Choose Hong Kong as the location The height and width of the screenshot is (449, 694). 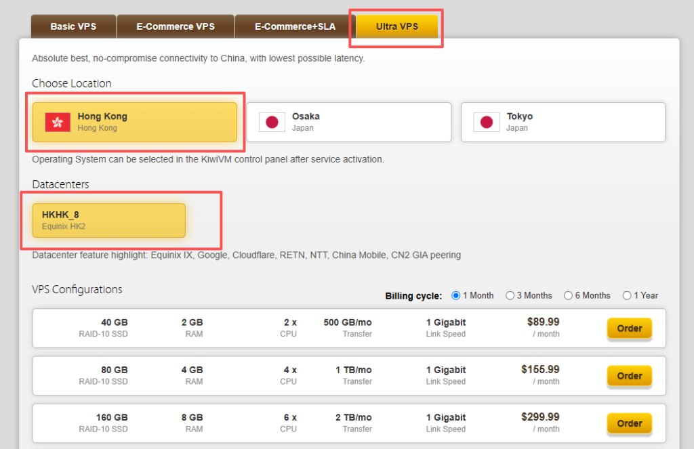[x=136, y=122]
